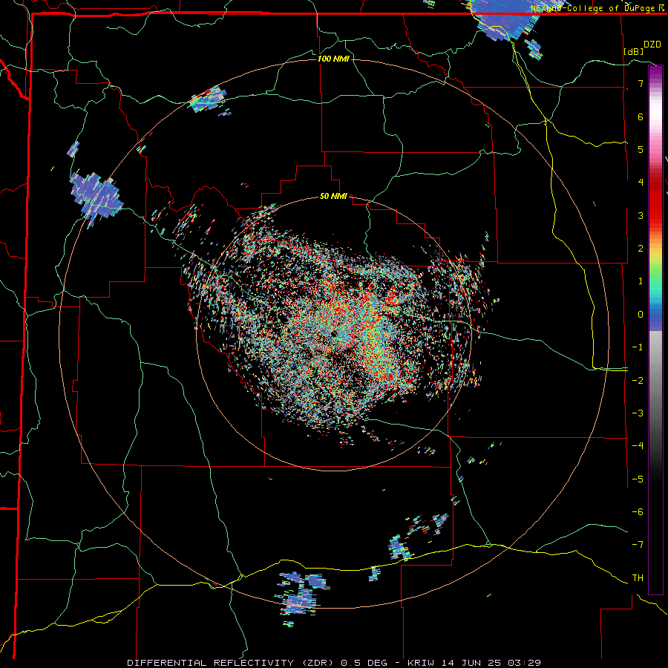Screen dimensions: 668x668
Task: Click the 4 value on the color scale
Action: click(x=641, y=183)
